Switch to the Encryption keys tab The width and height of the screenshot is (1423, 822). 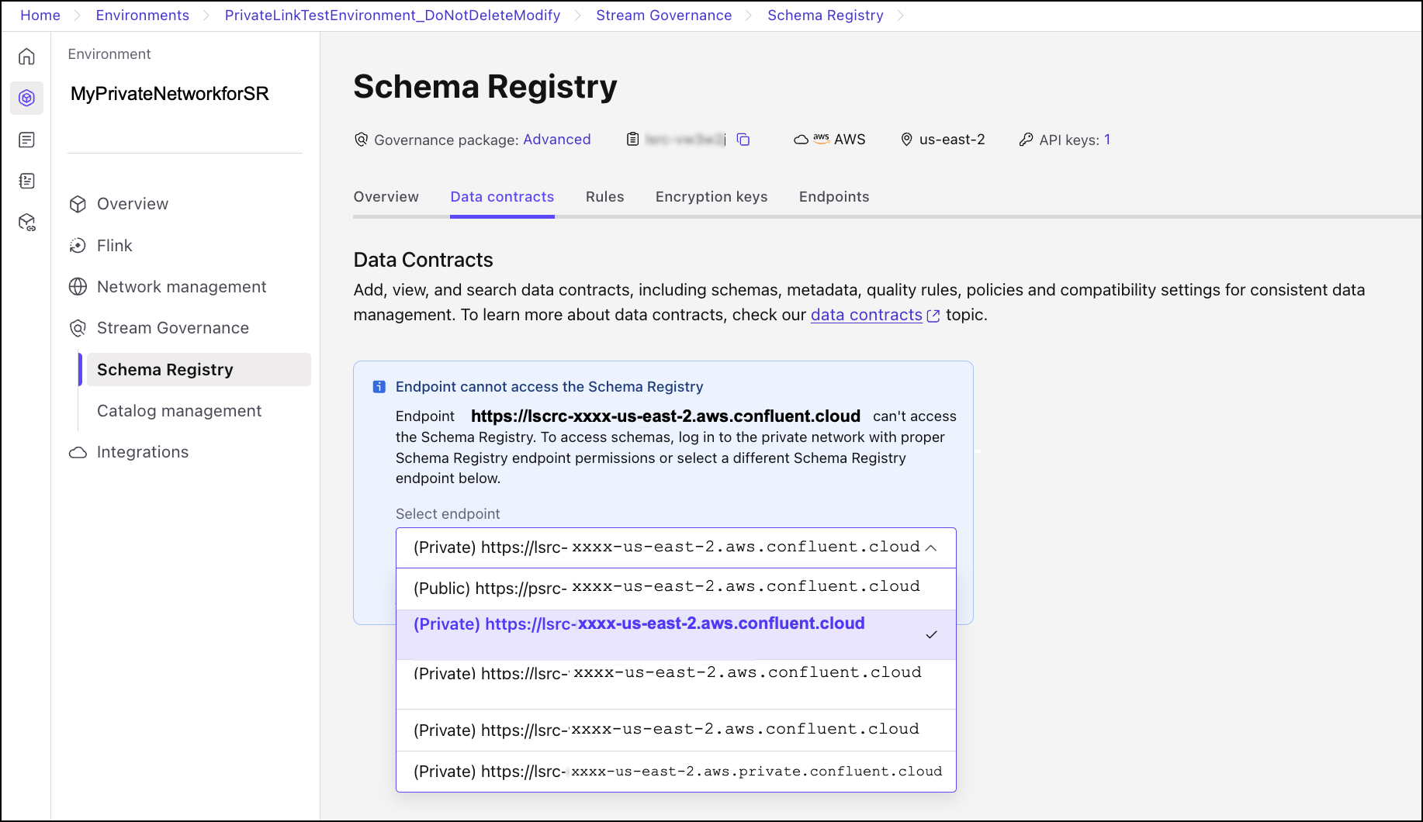coord(711,197)
